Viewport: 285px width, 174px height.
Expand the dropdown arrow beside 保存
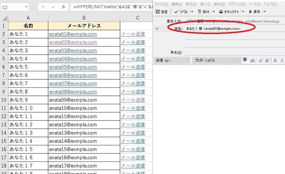point(264,12)
